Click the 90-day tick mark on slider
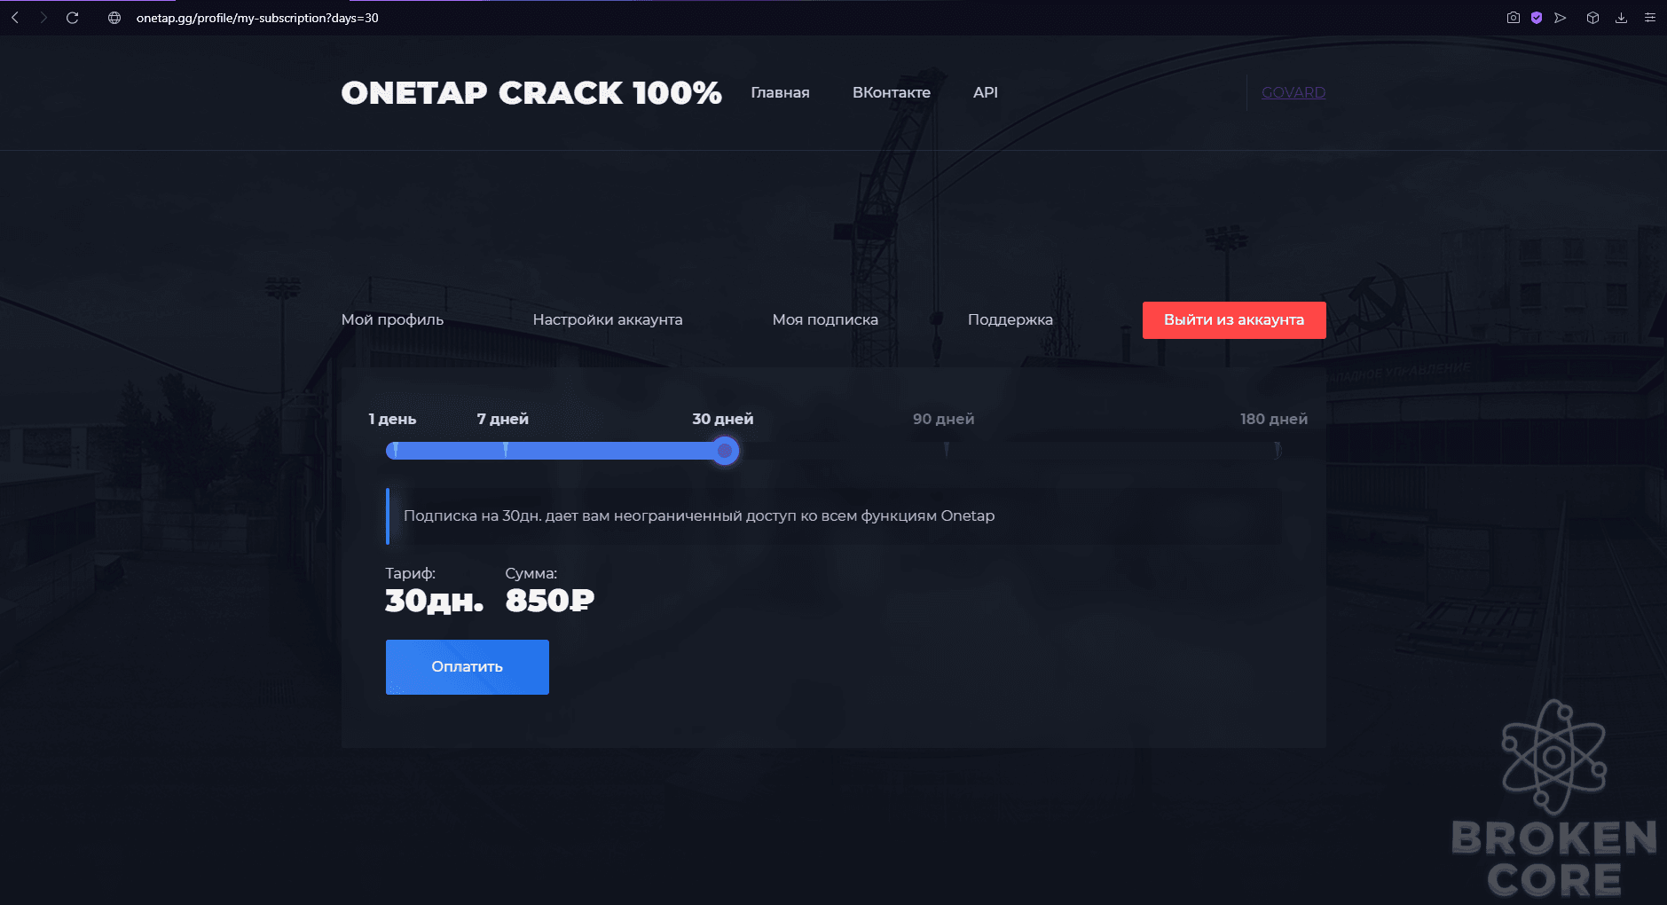Screen dimensions: 1667x905 tap(947, 451)
